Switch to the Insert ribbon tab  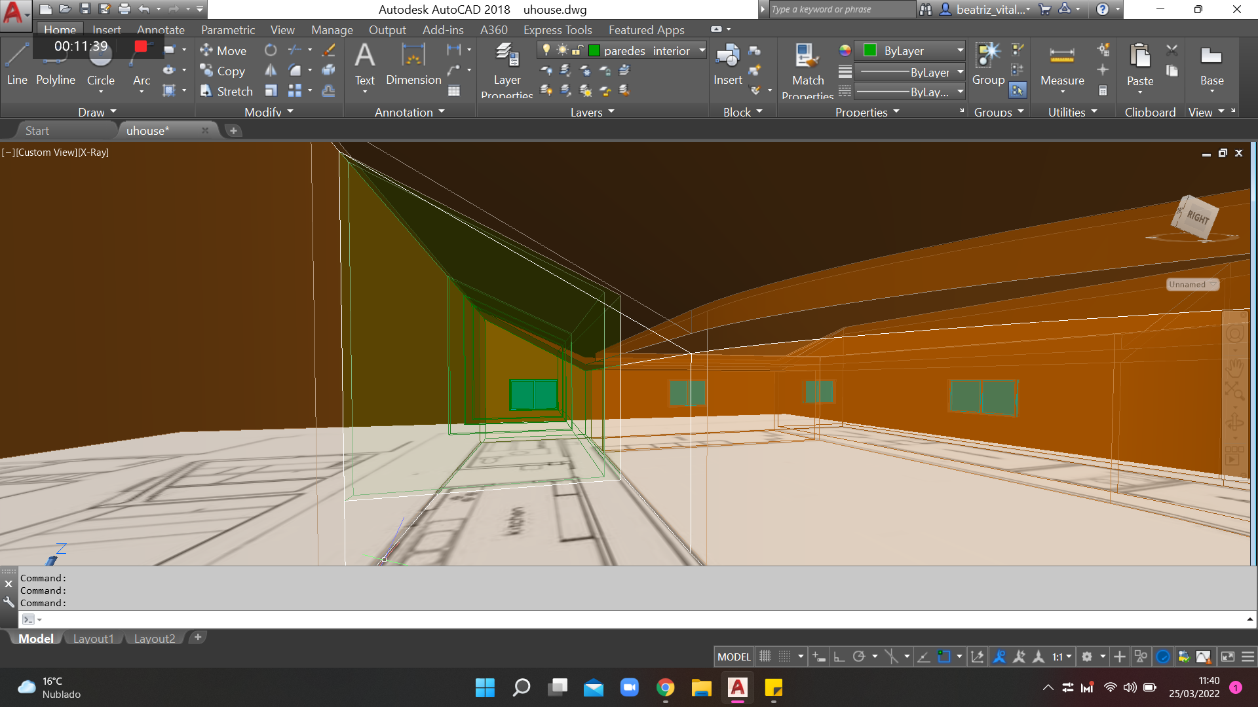[x=106, y=29]
